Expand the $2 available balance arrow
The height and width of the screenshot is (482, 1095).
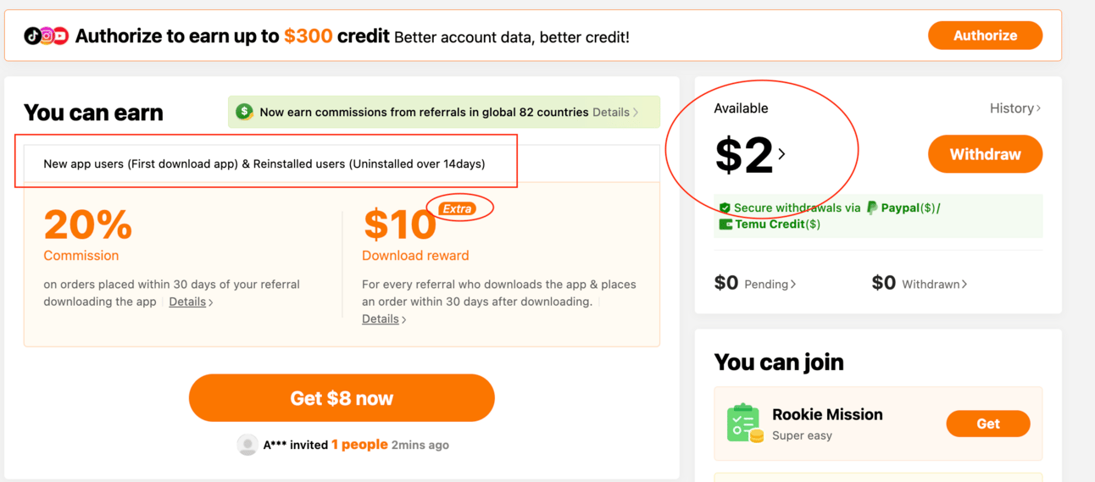(781, 154)
